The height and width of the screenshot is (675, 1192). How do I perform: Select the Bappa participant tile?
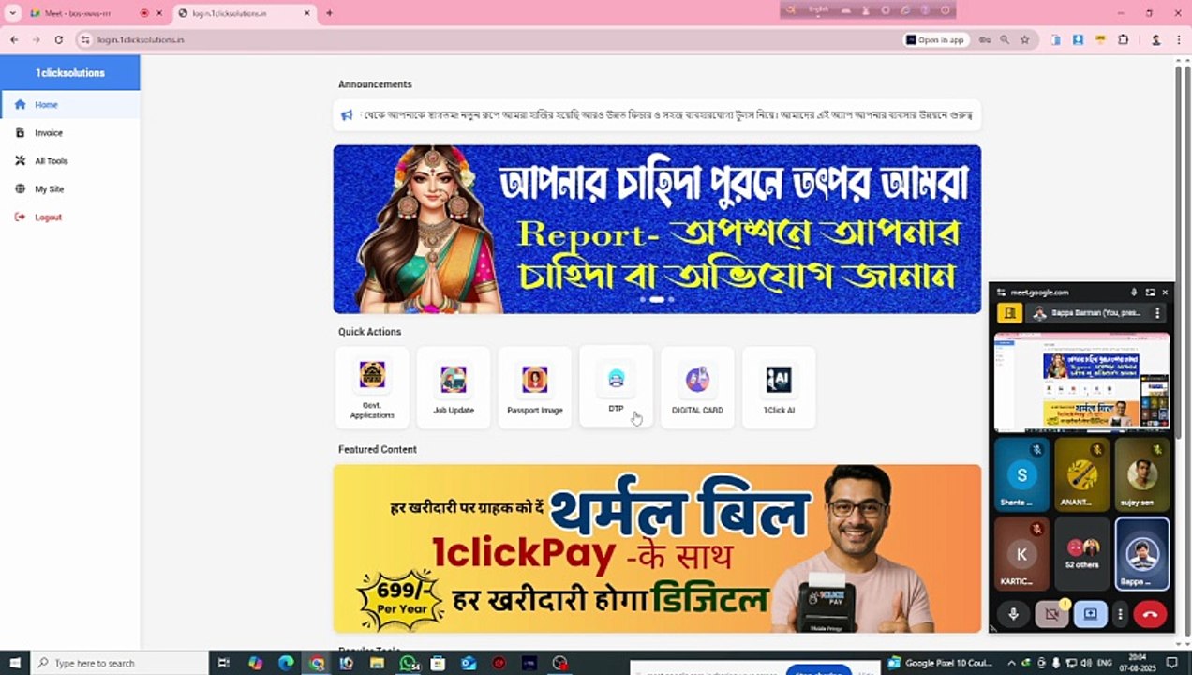(x=1141, y=553)
